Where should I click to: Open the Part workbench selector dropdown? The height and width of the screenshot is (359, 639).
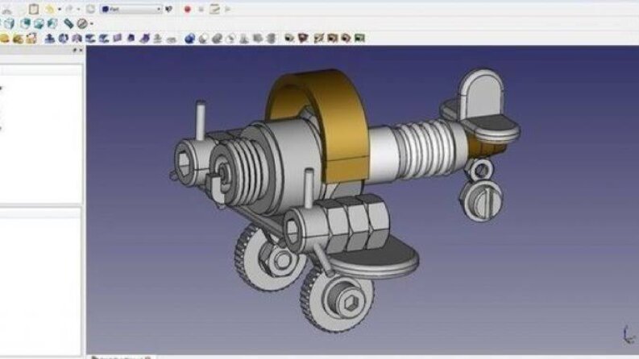(131, 9)
